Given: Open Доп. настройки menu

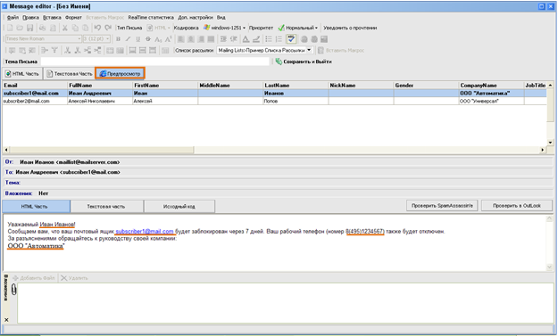Looking at the screenshot, I should [196, 18].
